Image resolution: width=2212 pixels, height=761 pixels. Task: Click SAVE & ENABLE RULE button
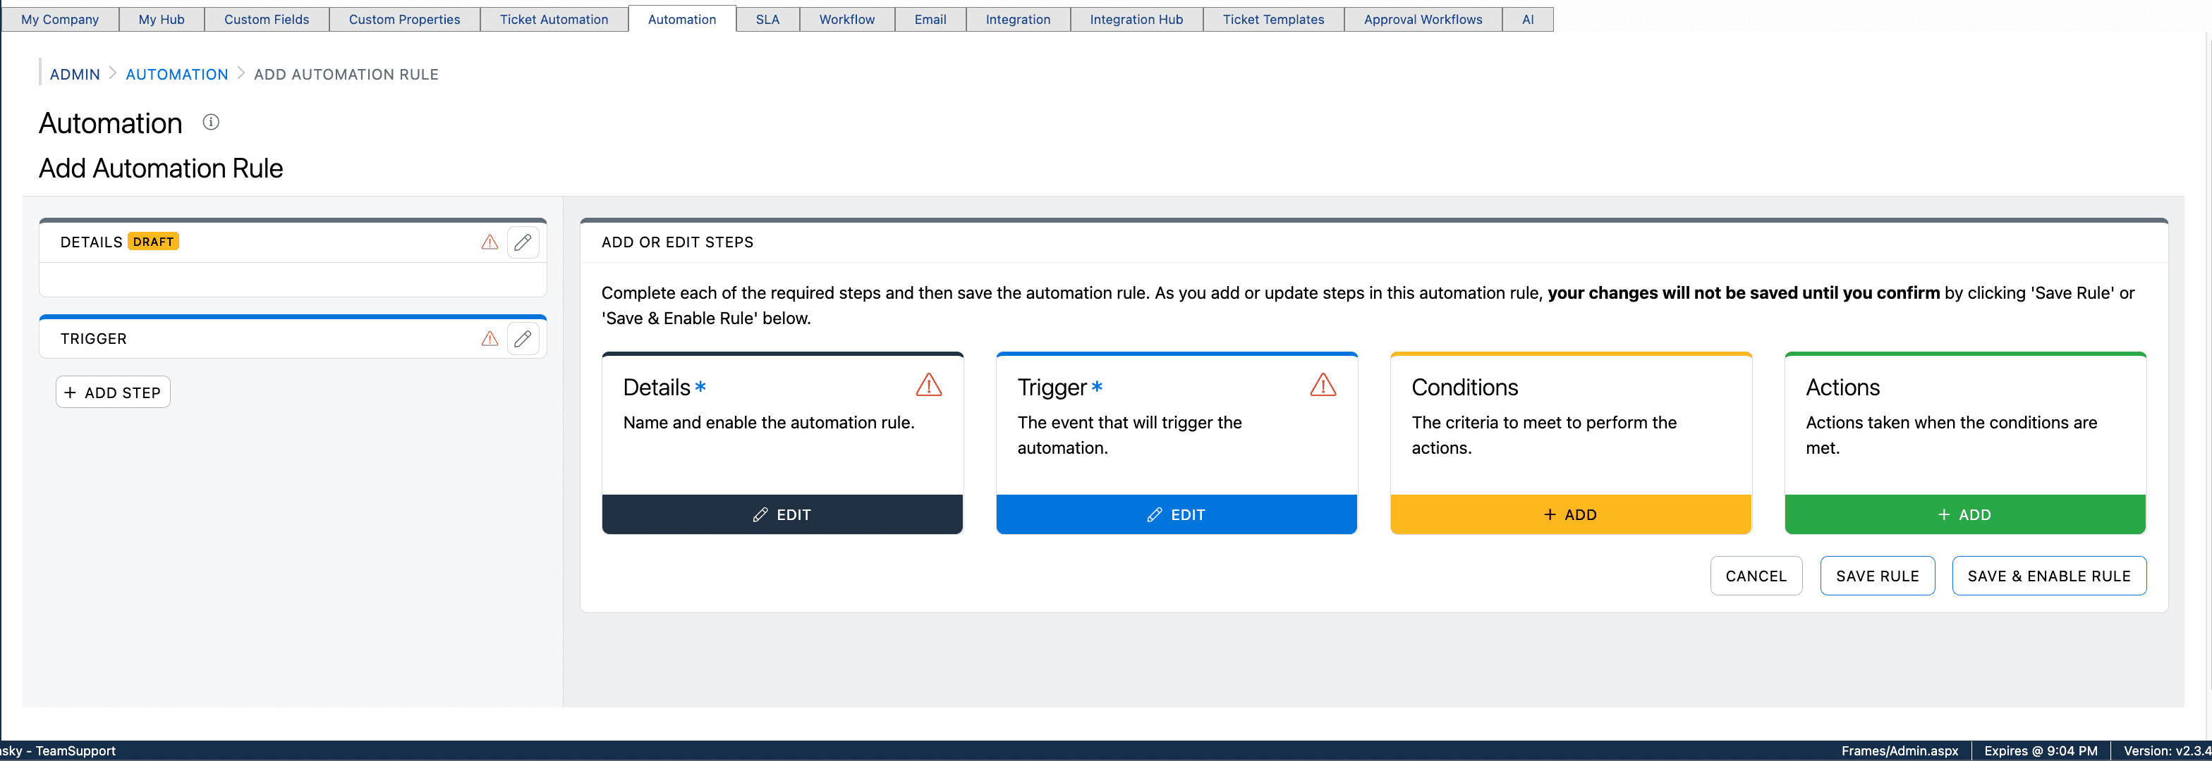(x=2049, y=576)
